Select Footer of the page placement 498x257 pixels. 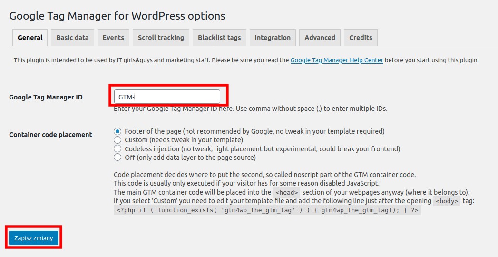[117, 131]
